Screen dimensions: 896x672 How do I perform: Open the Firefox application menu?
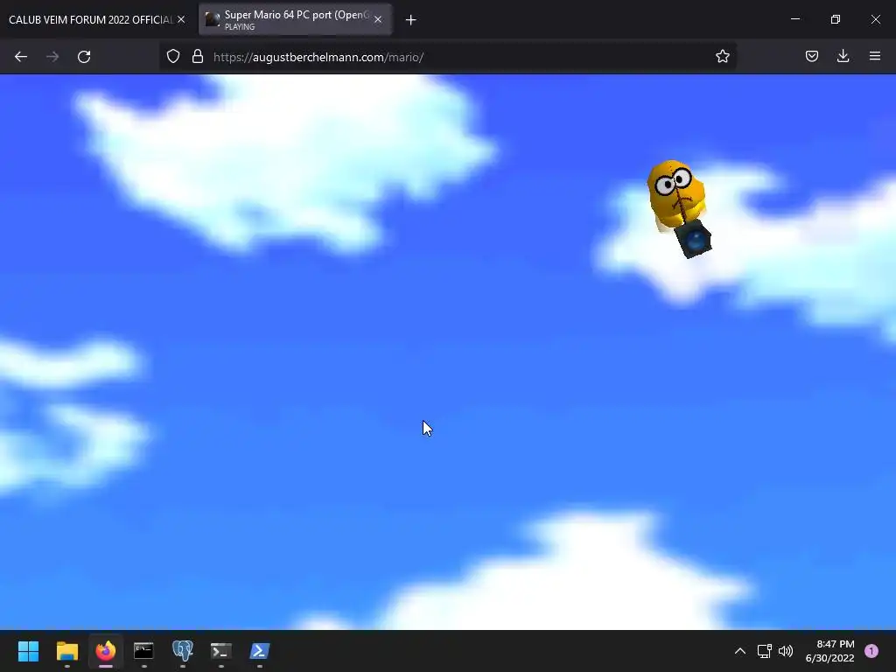(875, 56)
